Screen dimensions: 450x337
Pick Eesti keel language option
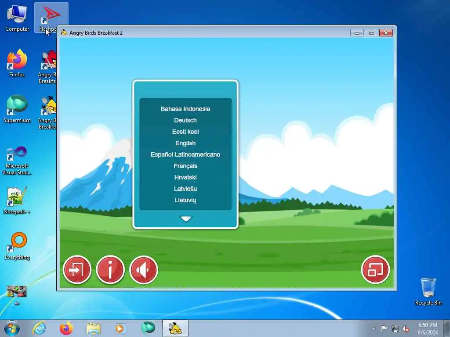(185, 132)
